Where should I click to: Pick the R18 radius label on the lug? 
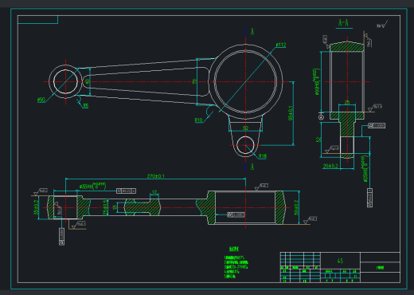[x=263, y=156]
